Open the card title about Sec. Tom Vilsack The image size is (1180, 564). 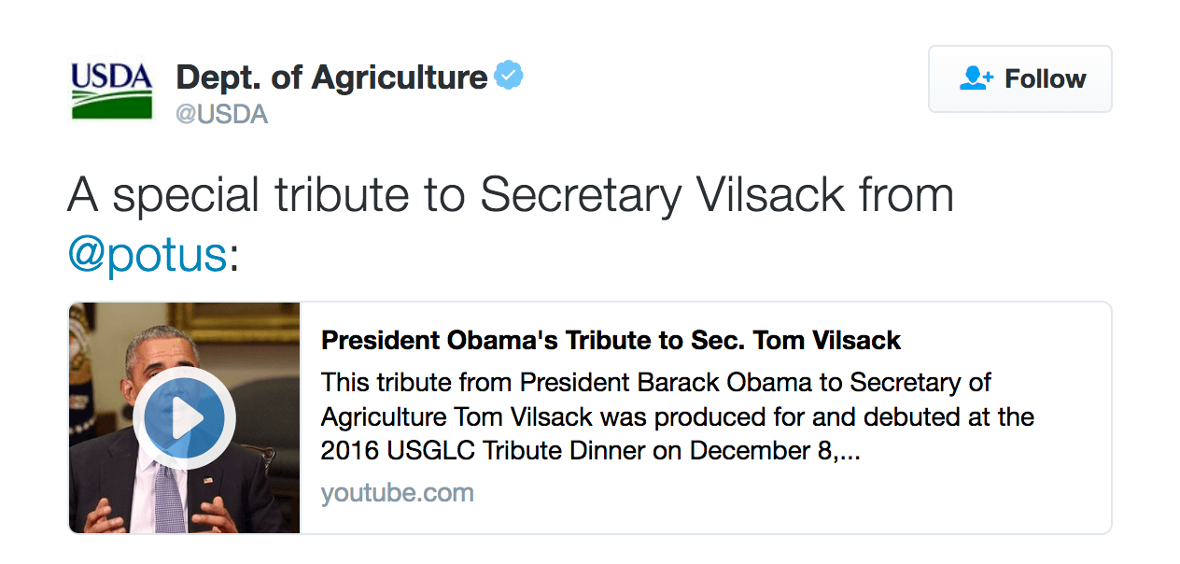click(x=611, y=340)
